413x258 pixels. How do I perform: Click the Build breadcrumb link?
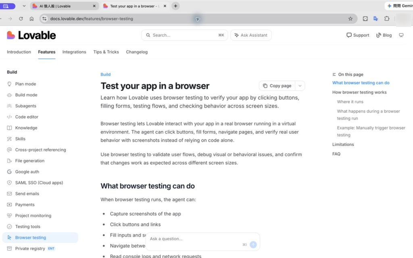tap(106, 75)
